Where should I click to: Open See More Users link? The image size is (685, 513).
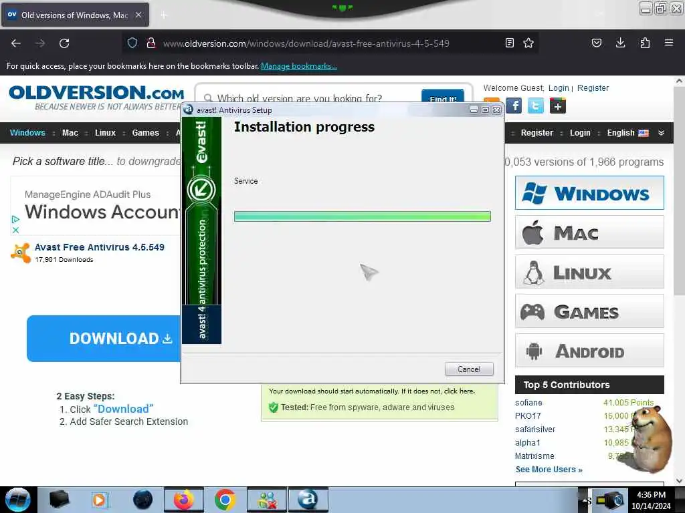pos(549,470)
